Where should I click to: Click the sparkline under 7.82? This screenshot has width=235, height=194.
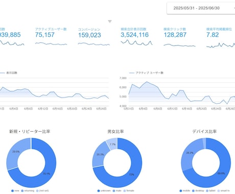(221, 45)
